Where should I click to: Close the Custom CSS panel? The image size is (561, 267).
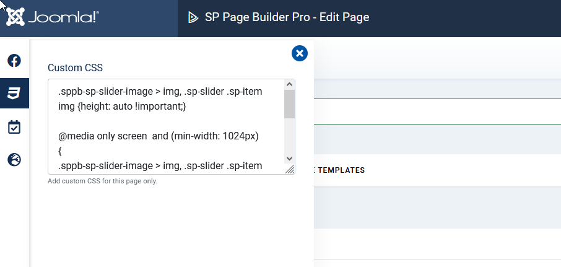coord(300,54)
